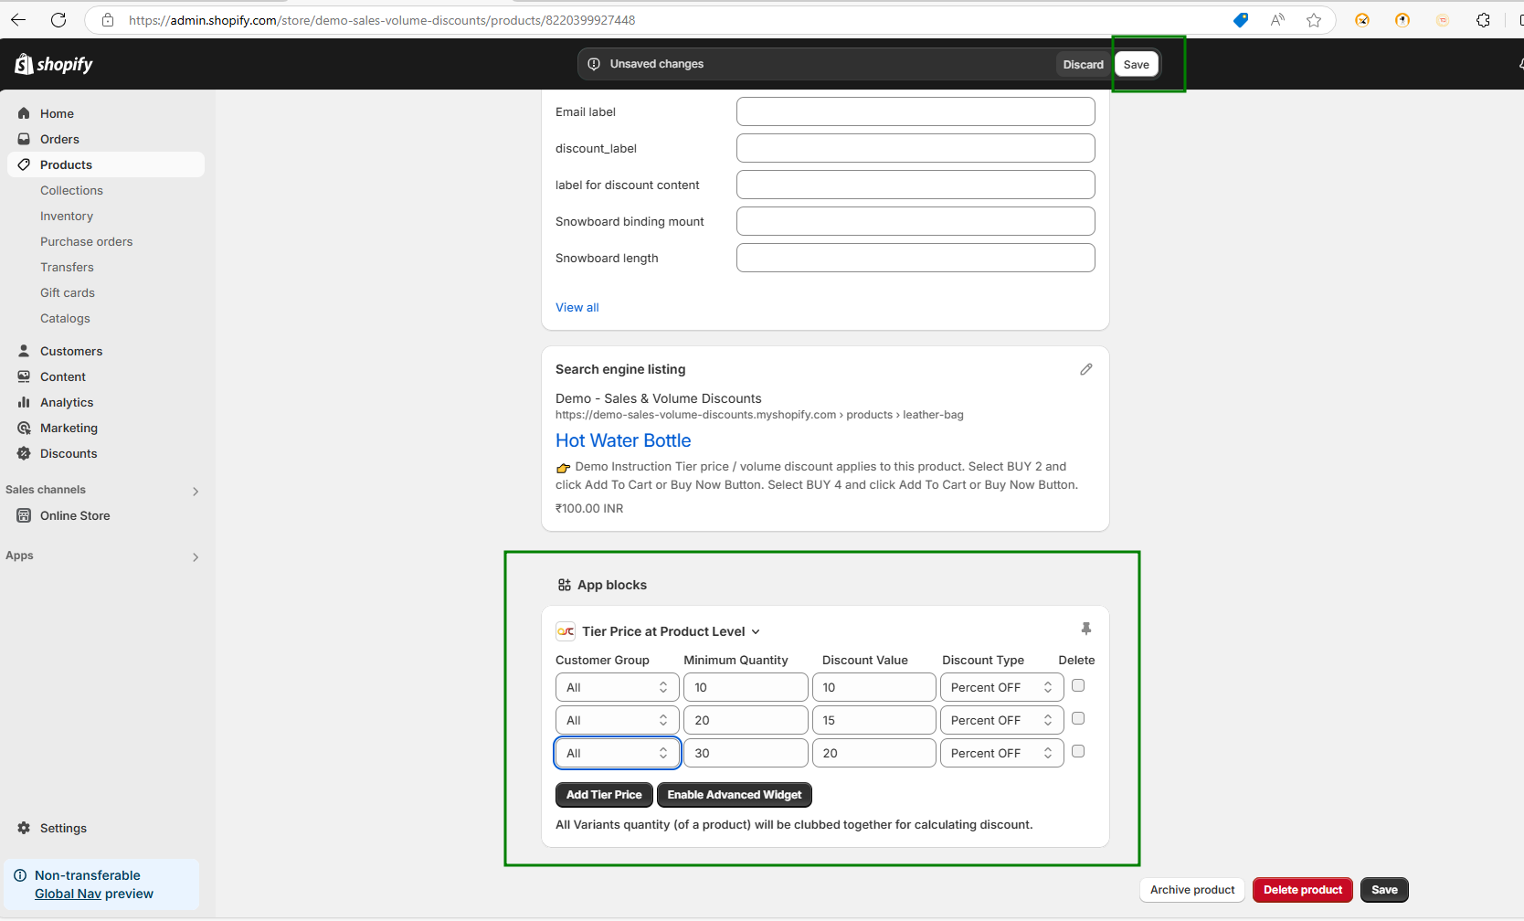Screen dimensions: 1524x921
Task: Open the View all metafields link
Action: [x=577, y=307]
